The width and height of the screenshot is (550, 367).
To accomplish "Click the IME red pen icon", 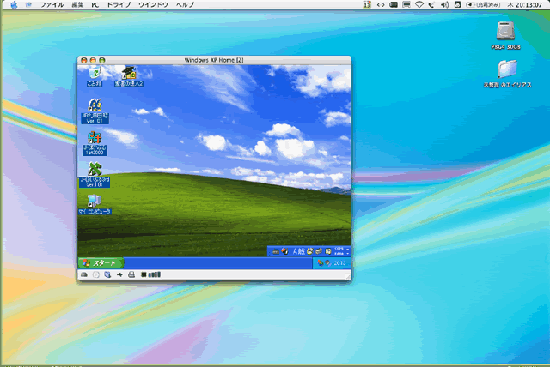I will [284, 251].
